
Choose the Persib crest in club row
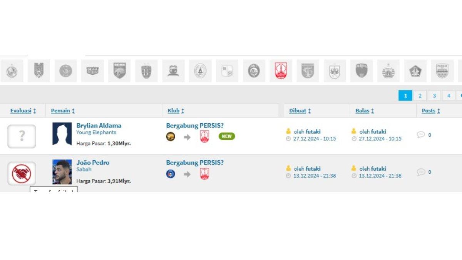[x=442, y=71]
